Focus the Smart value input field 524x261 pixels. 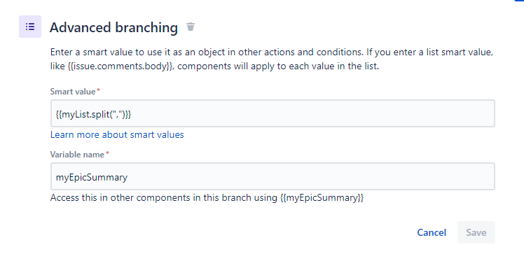click(273, 113)
